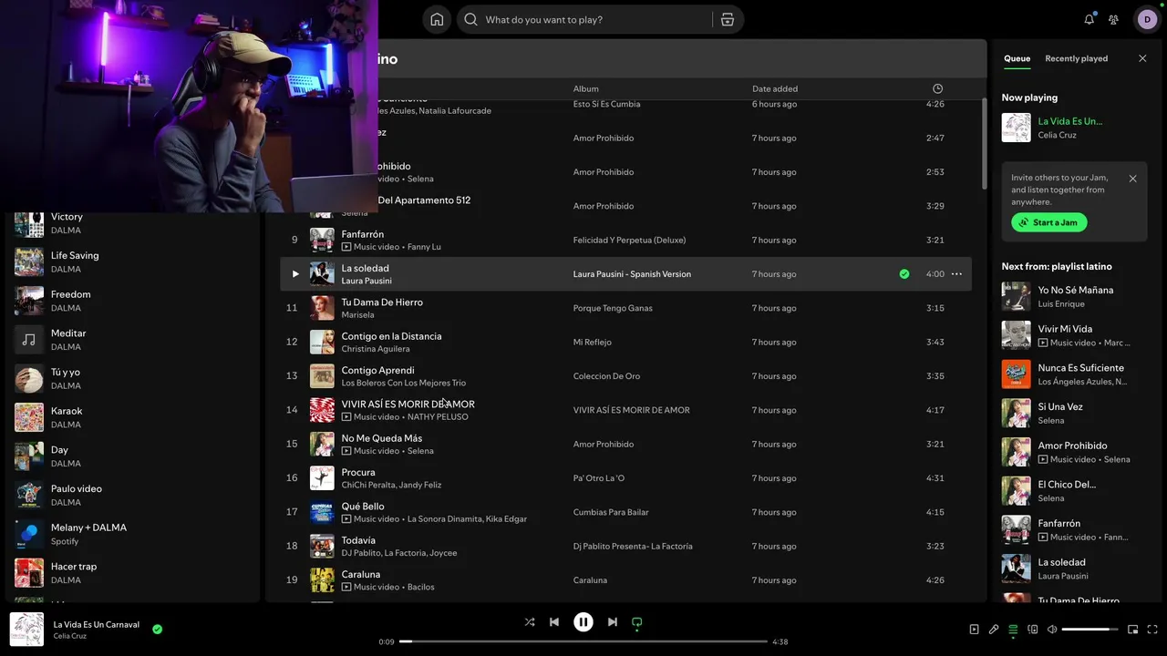The image size is (1167, 656).
Task: Click the Procura track thumbnail
Action: (x=322, y=478)
